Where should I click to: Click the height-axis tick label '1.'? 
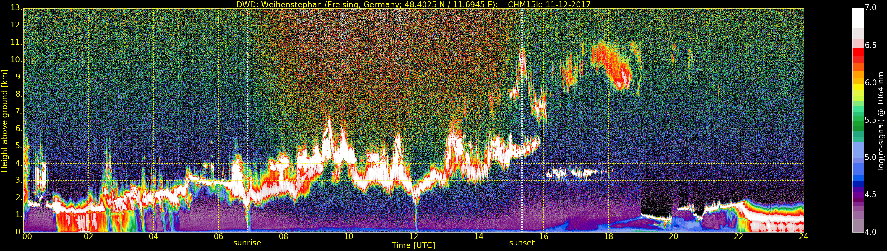[19, 215]
